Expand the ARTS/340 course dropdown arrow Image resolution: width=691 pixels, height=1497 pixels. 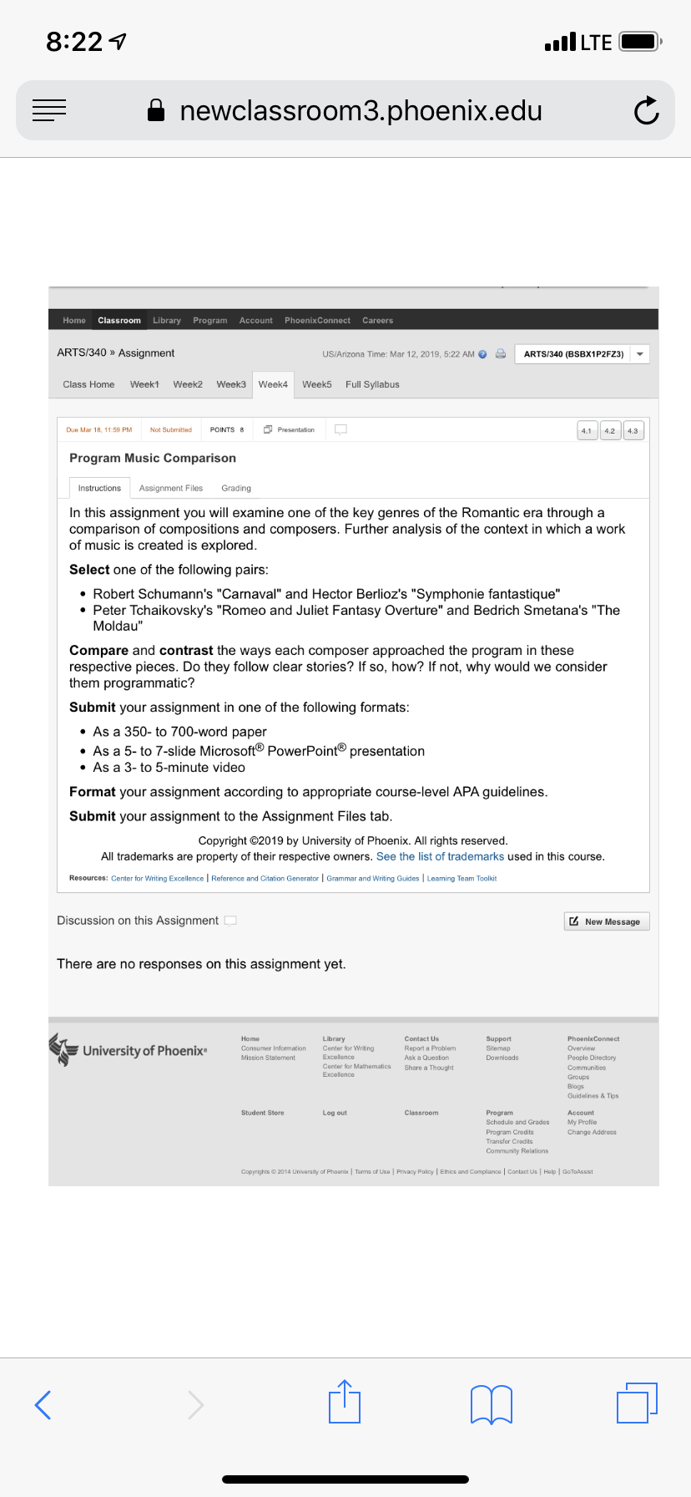[x=640, y=354]
